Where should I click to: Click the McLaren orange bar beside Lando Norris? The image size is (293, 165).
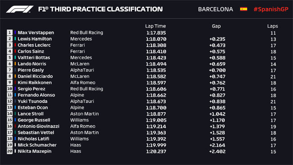15,64
